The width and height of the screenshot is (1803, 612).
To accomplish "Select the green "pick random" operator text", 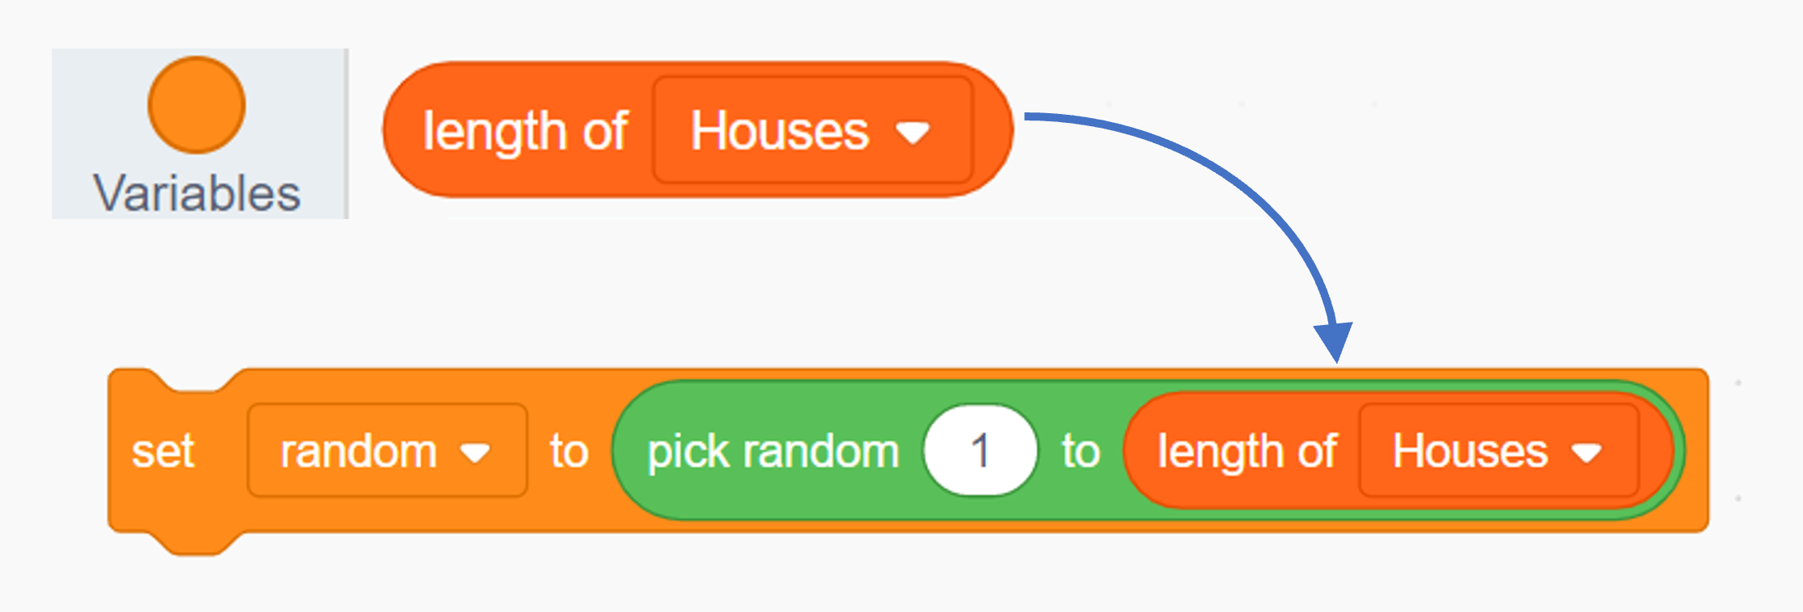I will pos(772,451).
